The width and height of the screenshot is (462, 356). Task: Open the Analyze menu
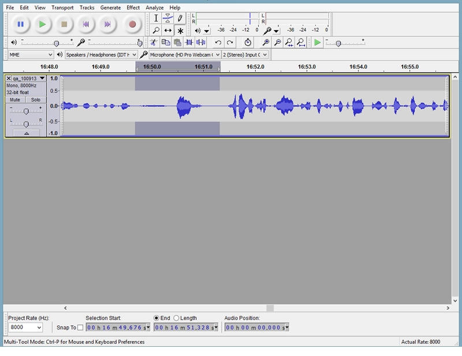click(155, 8)
